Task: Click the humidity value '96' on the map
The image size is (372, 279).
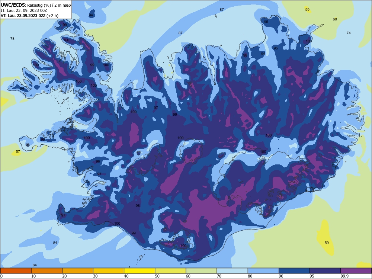Action: (x=98, y=161)
